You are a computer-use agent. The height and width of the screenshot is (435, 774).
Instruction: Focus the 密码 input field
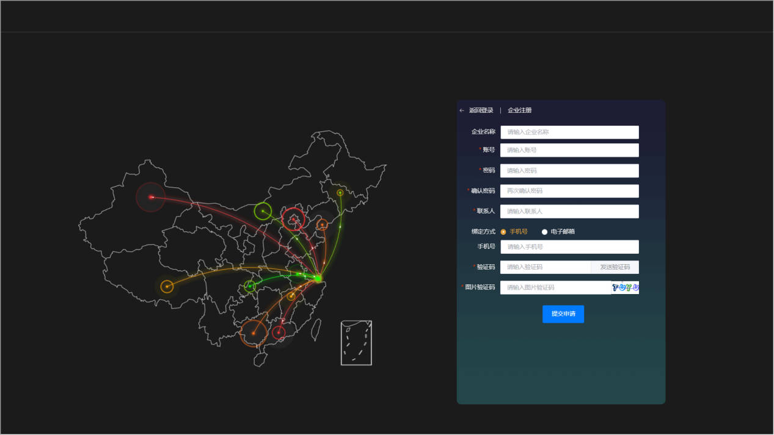coord(569,171)
